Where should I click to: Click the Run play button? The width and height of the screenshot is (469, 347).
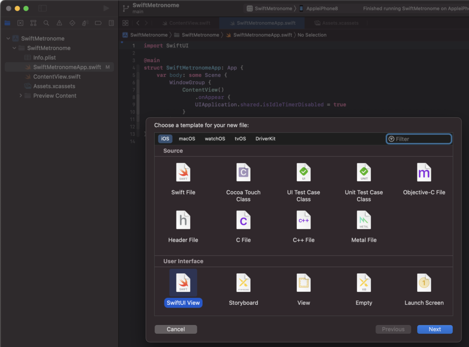[106, 8]
